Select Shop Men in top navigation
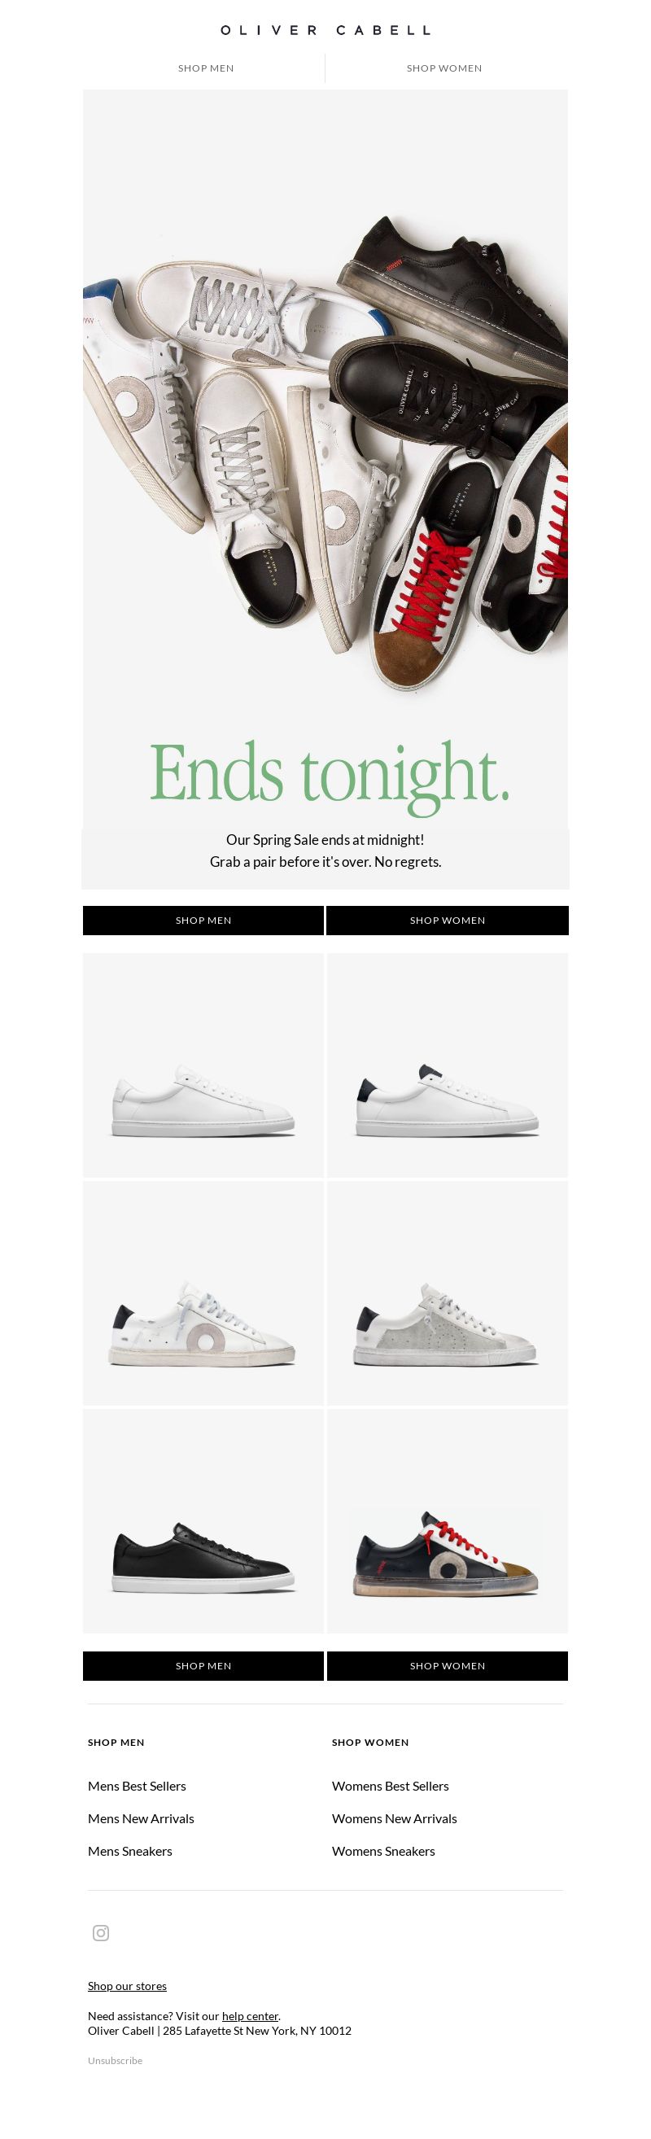 tap(206, 68)
